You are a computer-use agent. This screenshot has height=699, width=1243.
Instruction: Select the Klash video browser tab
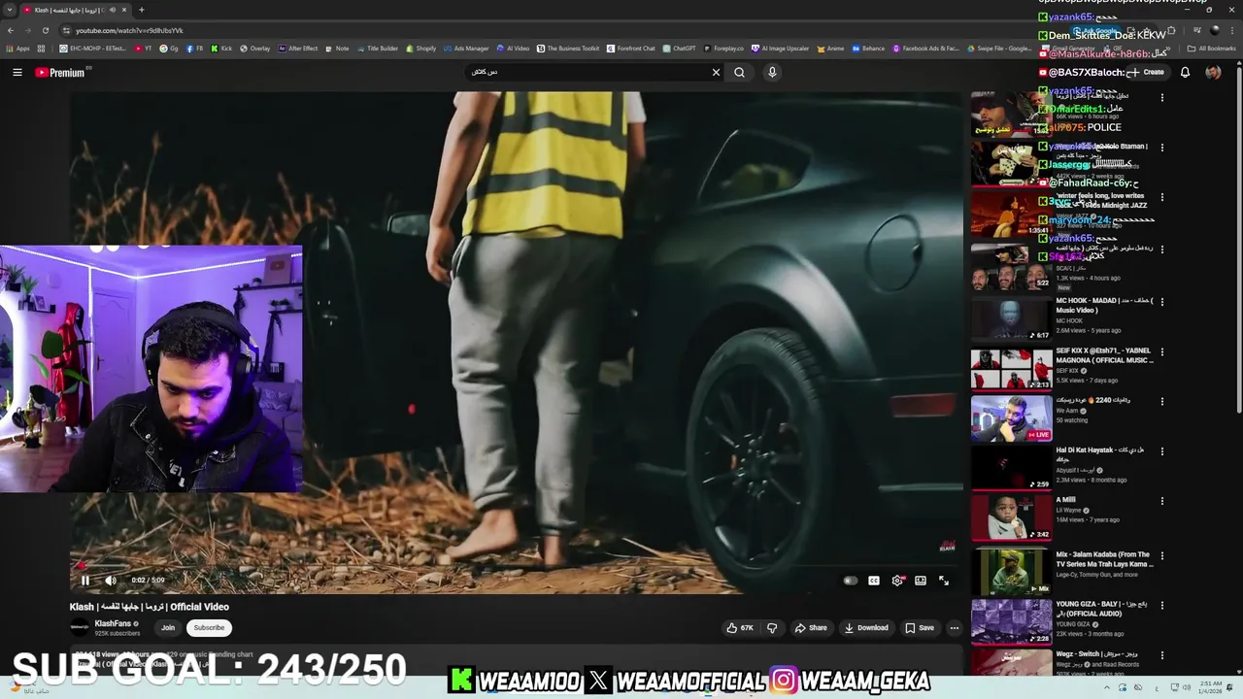click(74, 10)
